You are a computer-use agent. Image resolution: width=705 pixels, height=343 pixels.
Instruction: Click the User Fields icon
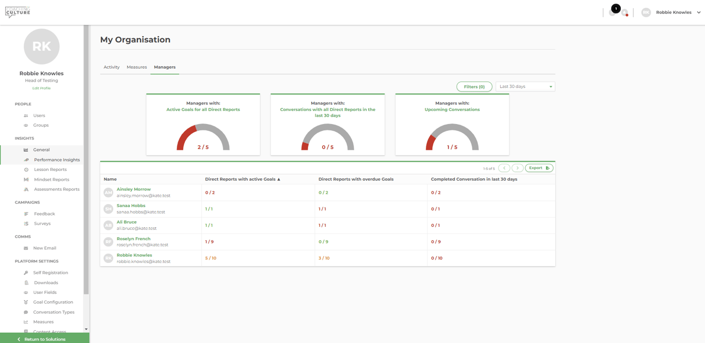[26, 292]
